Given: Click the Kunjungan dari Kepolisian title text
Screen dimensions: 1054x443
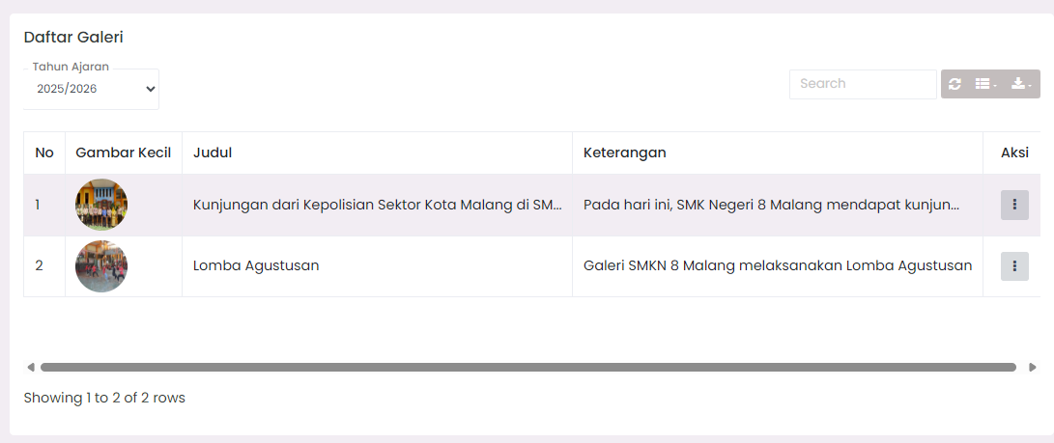Looking at the screenshot, I should pos(377,205).
